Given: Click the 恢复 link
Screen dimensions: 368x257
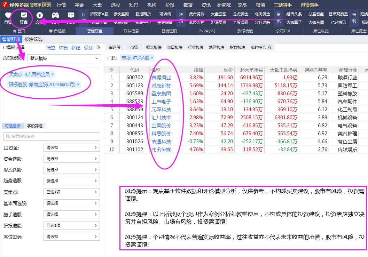Looking at the screenshot, I should point(63,48).
